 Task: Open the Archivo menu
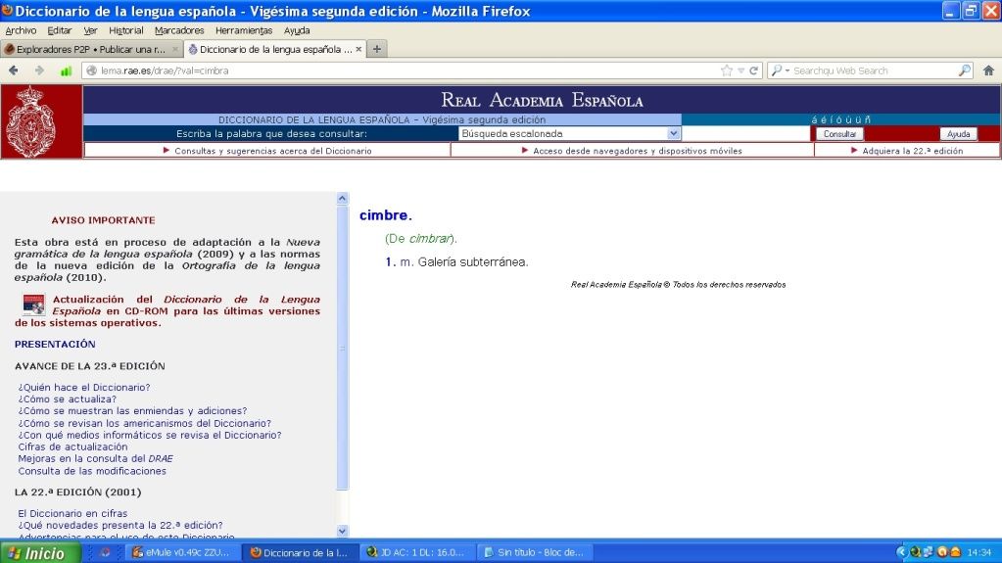pos(21,30)
